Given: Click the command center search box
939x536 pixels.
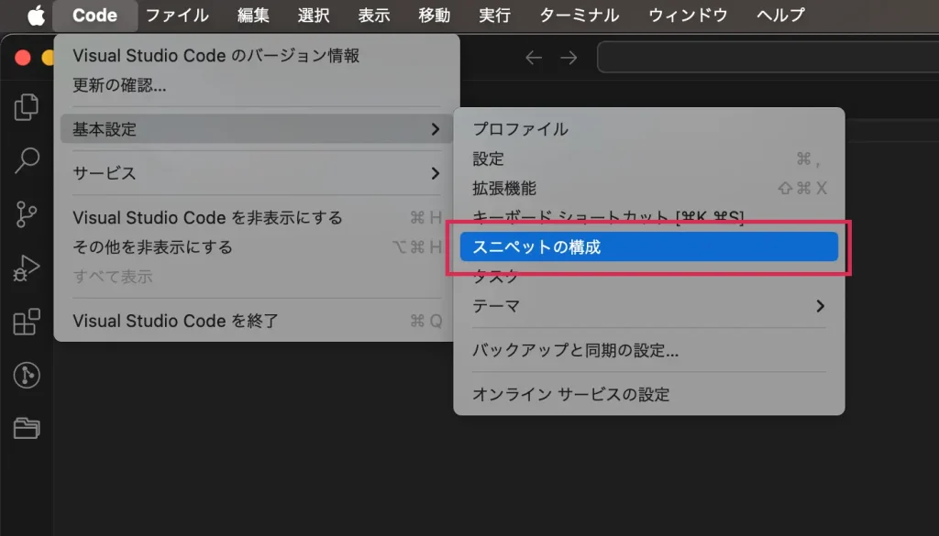Looking at the screenshot, I should pyautogui.click(x=768, y=58).
